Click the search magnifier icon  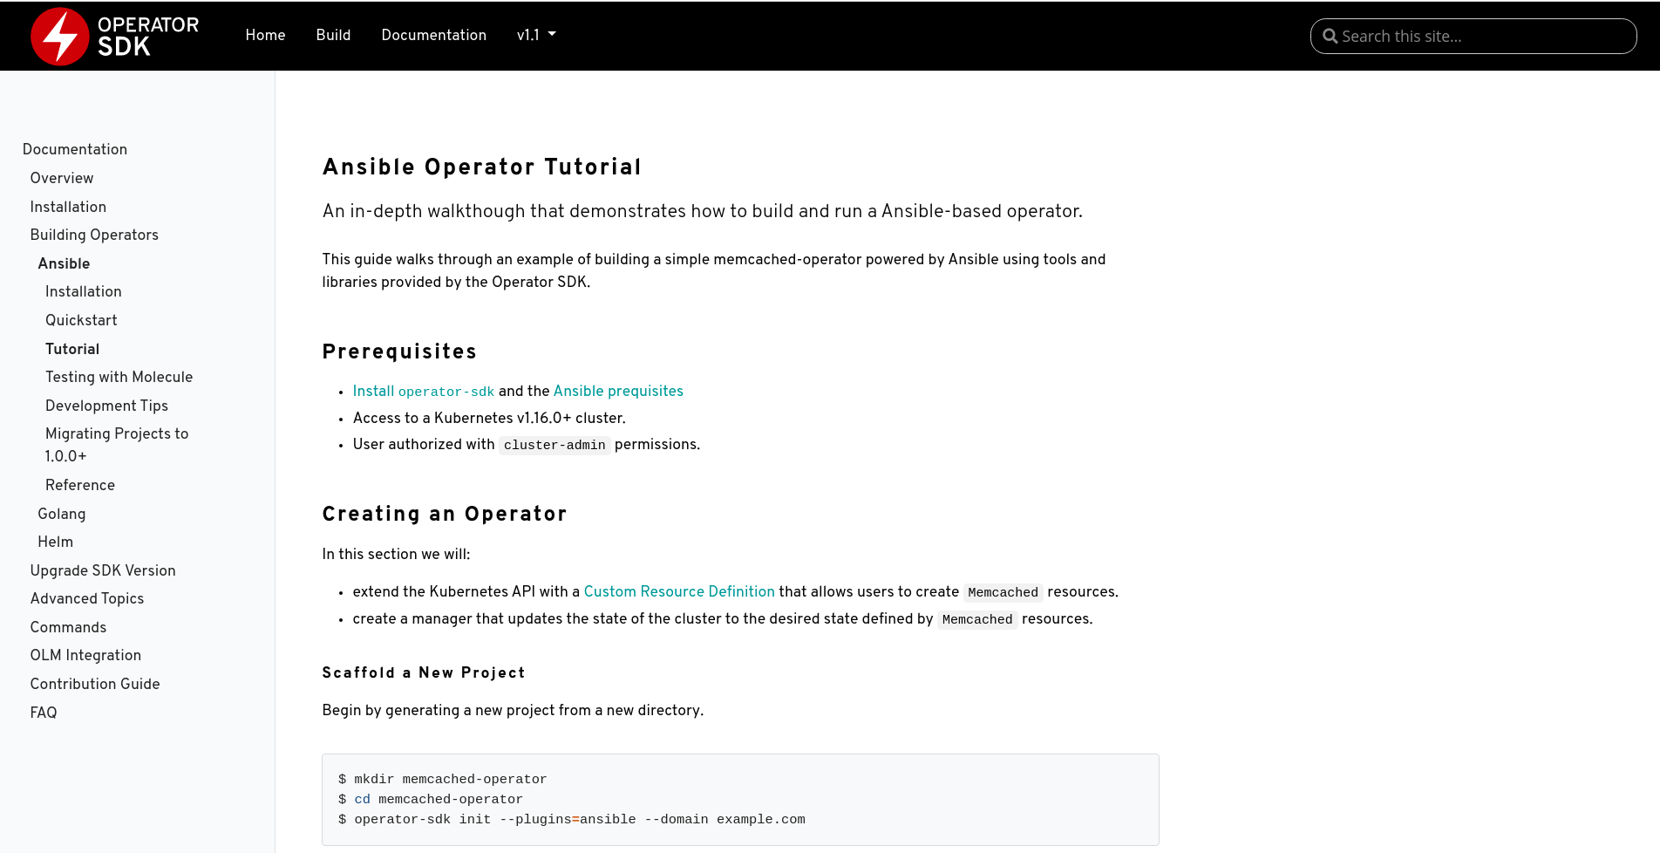(1330, 37)
